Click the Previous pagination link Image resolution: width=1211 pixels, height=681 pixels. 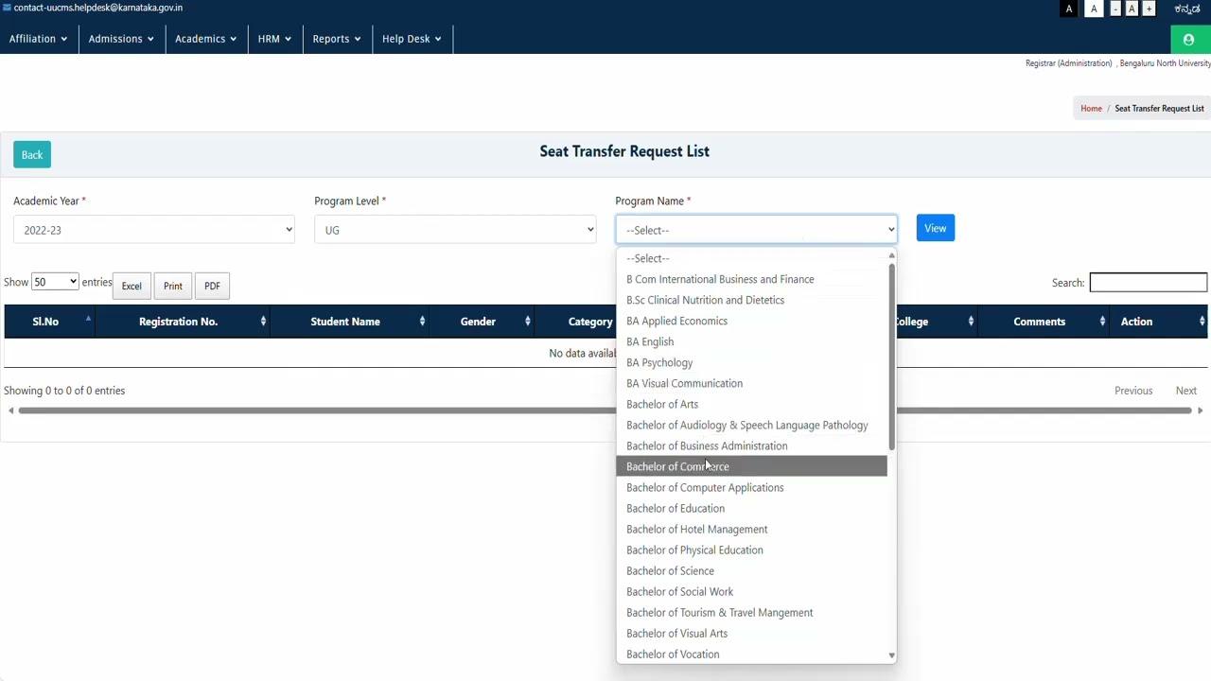pyautogui.click(x=1133, y=391)
